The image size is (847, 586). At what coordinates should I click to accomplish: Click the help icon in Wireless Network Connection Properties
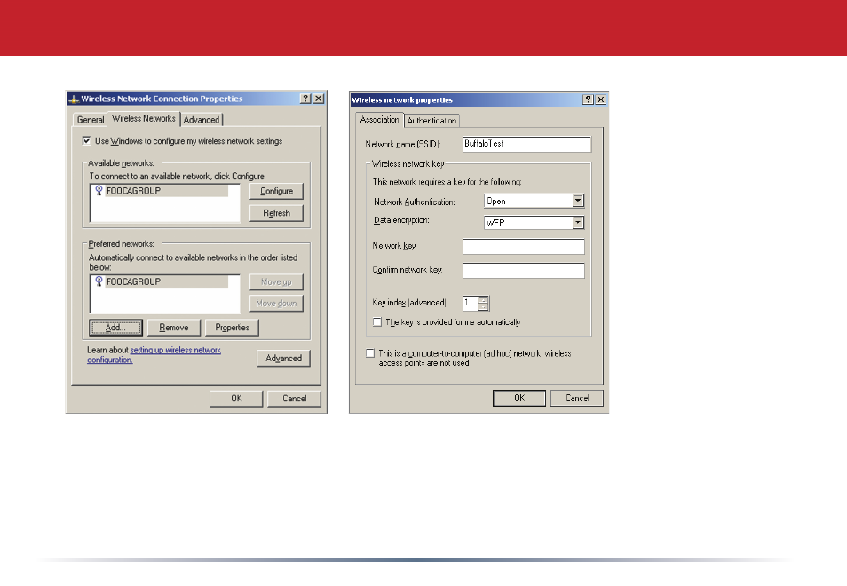point(305,99)
